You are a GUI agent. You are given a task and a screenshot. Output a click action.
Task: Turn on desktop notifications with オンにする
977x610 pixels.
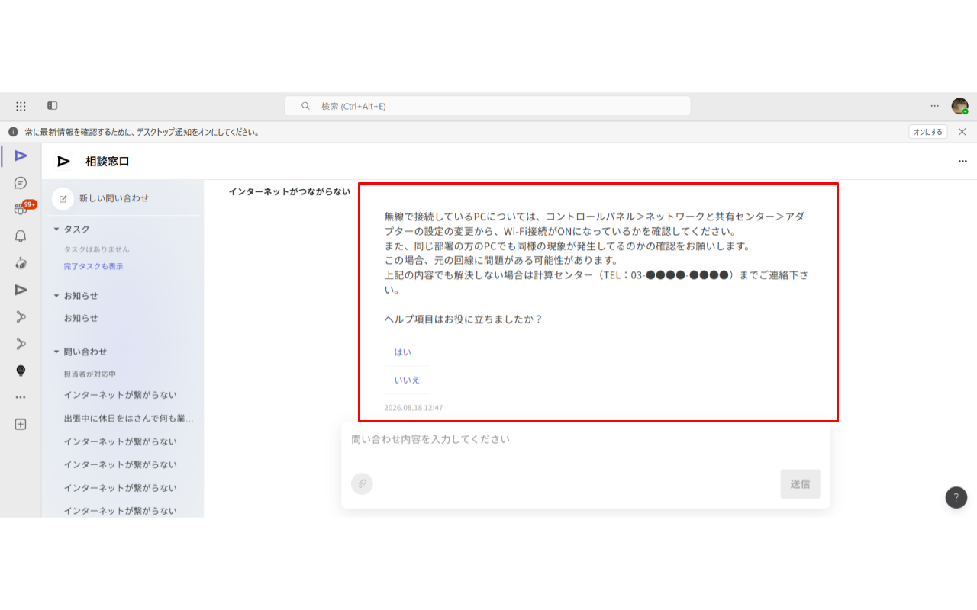pyautogui.click(x=928, y=132)
